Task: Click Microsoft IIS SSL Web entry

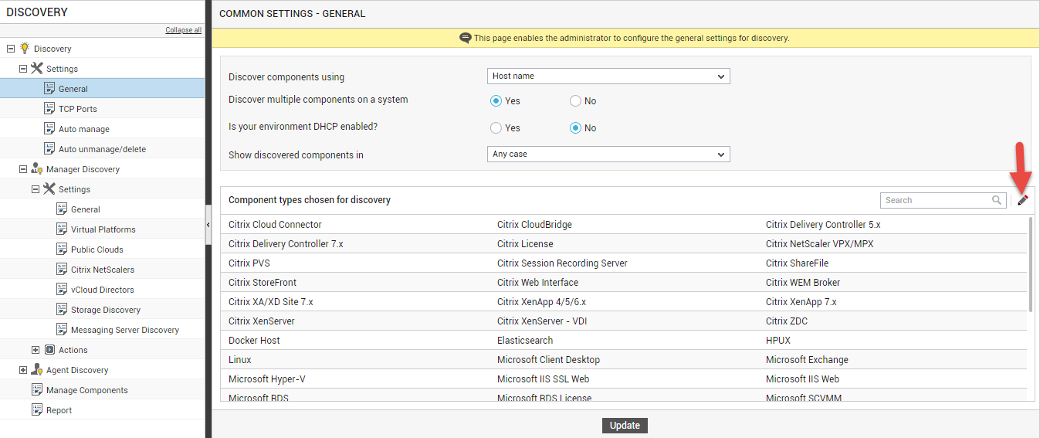Action: coord(543,379)
